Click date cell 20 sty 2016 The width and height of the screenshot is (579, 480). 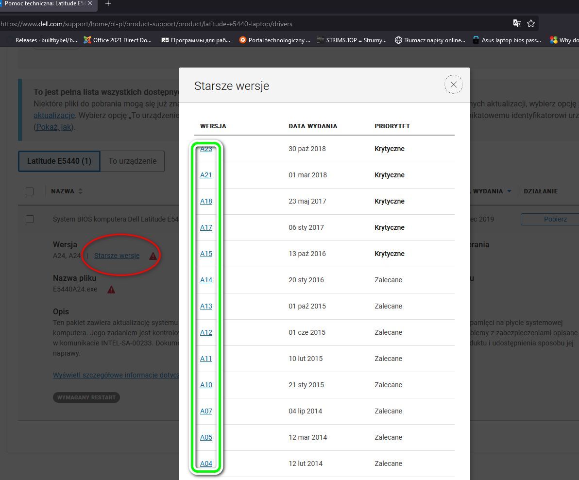pos(306,280)
